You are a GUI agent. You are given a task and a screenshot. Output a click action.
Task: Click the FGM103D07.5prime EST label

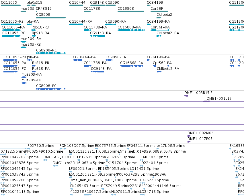77,146
